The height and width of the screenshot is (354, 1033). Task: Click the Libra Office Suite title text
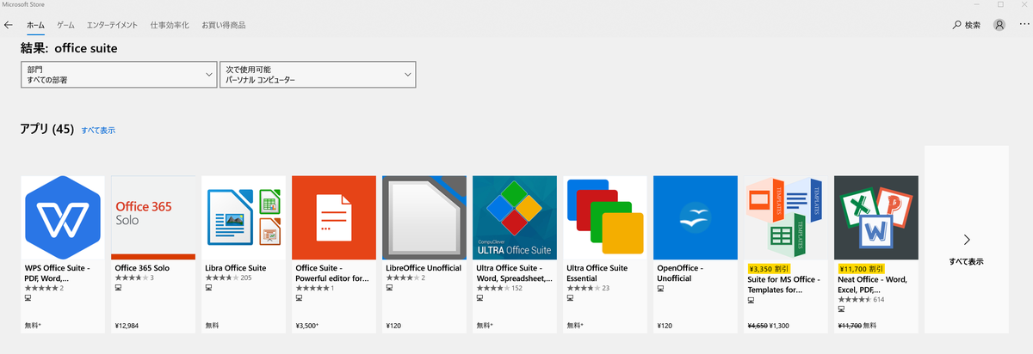coord(236,268)
